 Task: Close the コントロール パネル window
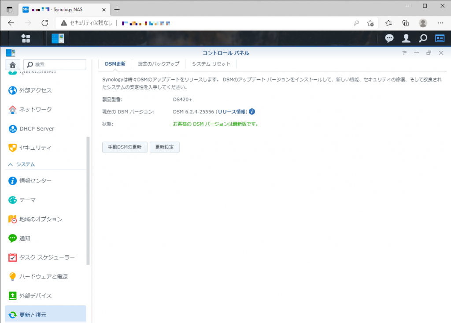point(441,53)
